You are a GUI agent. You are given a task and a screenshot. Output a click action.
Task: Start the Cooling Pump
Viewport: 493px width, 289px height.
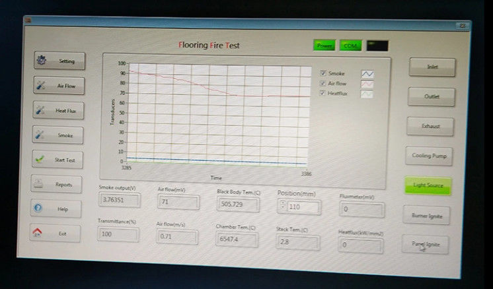click(x=429, y=156)
